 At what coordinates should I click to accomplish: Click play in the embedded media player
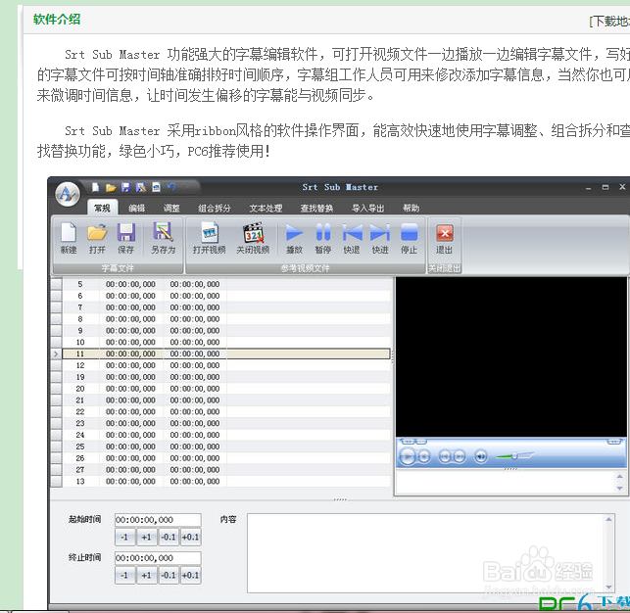pyautogui.click(x=408, y=456)
